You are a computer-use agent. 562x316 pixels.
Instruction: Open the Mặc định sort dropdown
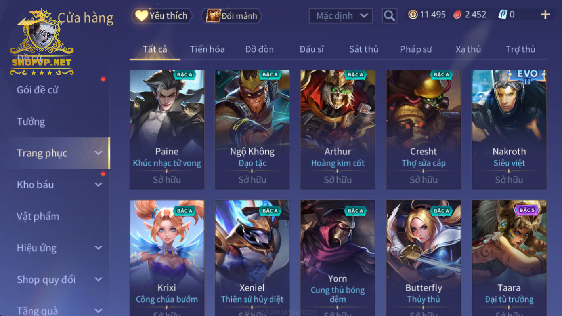click(340, 16)
